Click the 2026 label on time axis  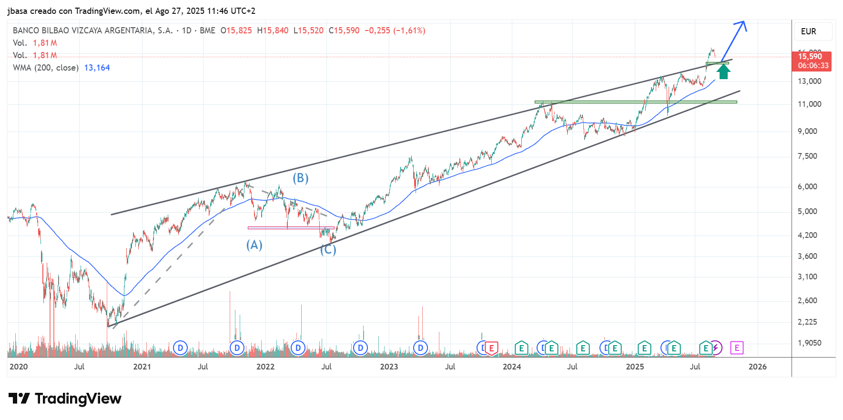758,367
